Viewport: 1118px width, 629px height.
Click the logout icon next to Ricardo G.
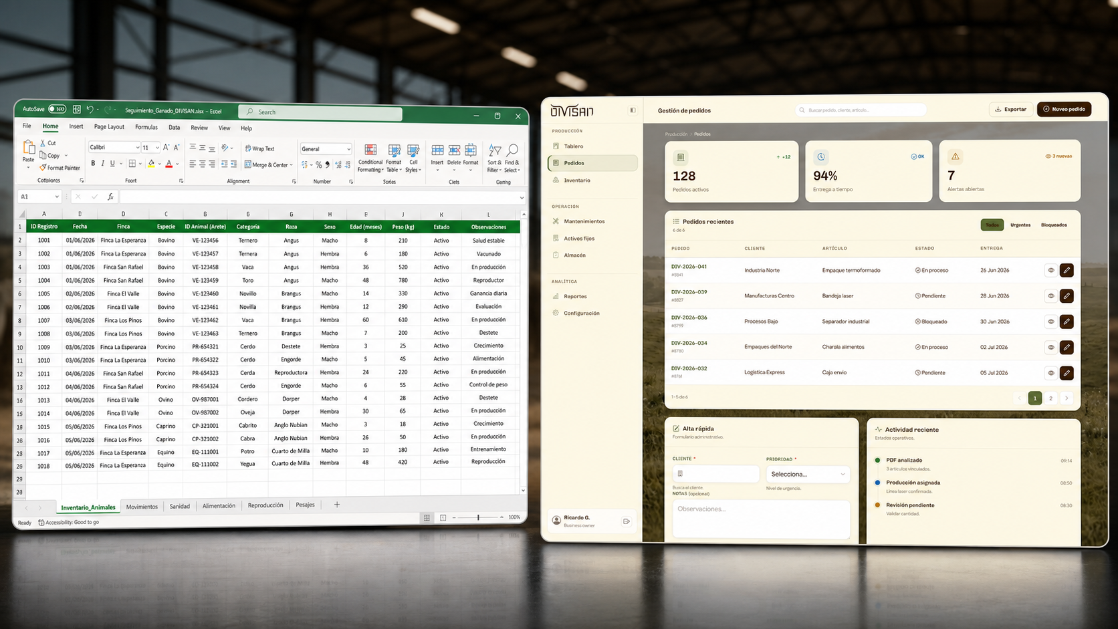click(x=627, y=521)
